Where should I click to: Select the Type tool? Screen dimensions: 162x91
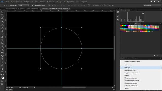pyautogui.click(x=2, y=59)
